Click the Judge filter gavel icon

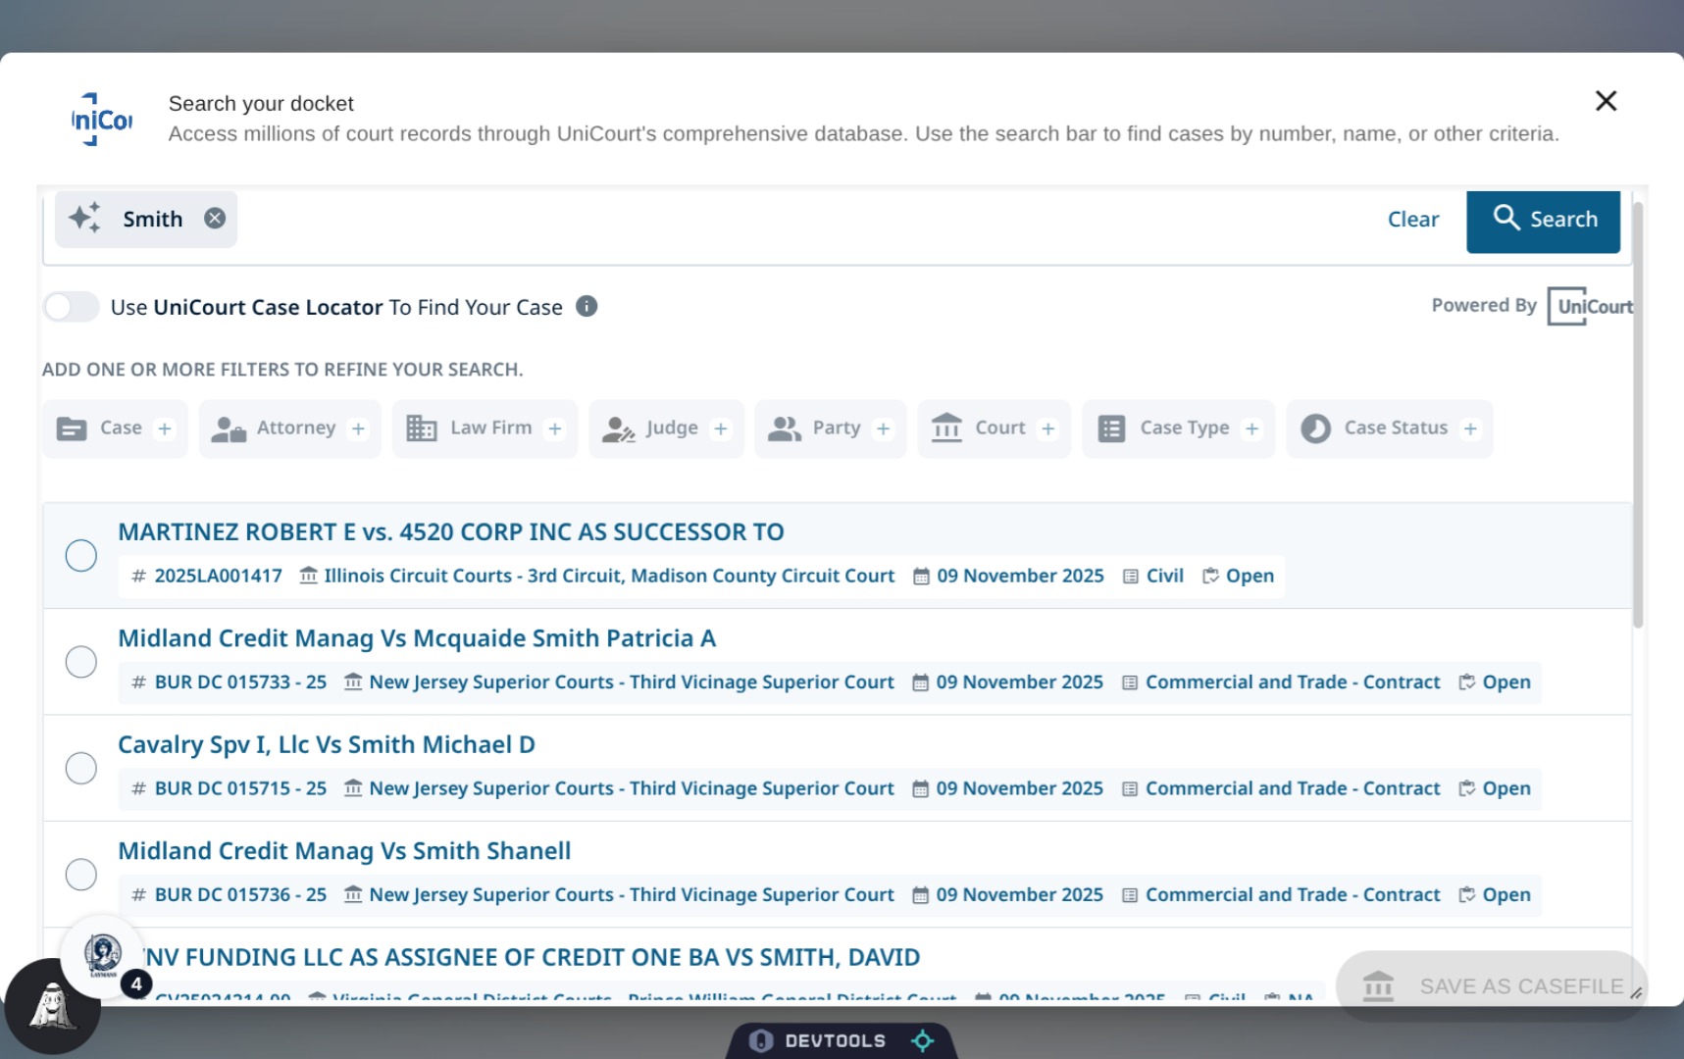coord(619,429)
